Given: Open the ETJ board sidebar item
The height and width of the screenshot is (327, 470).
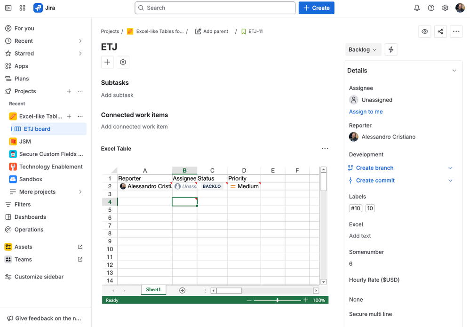Looking at the screenshot, I should [37, 129].
